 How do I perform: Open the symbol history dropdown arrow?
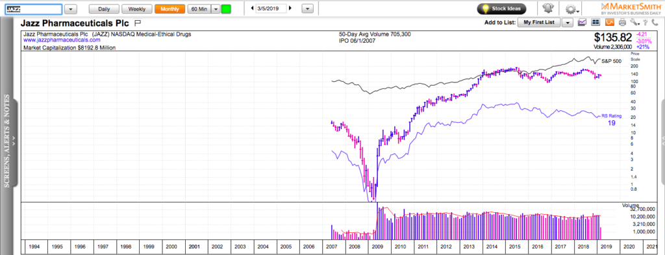click(x=71, y=9)
